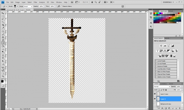Open the Filter menu
184x110 pixels.
35,2
